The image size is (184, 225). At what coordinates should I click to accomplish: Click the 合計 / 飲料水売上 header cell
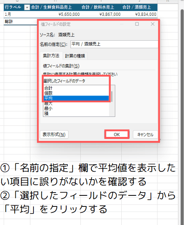point(101,7)
